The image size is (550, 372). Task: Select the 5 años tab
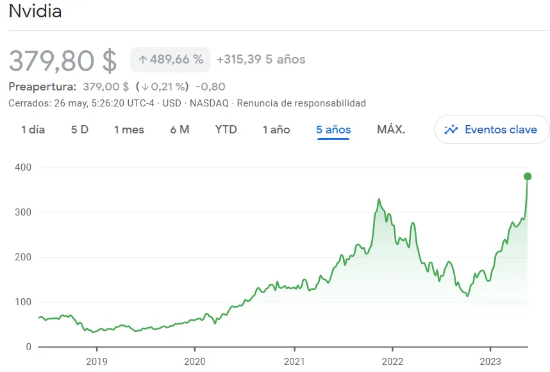[x=333, y=130]
